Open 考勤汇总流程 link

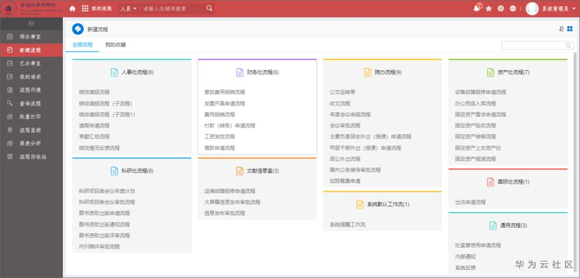coord(95,137)
